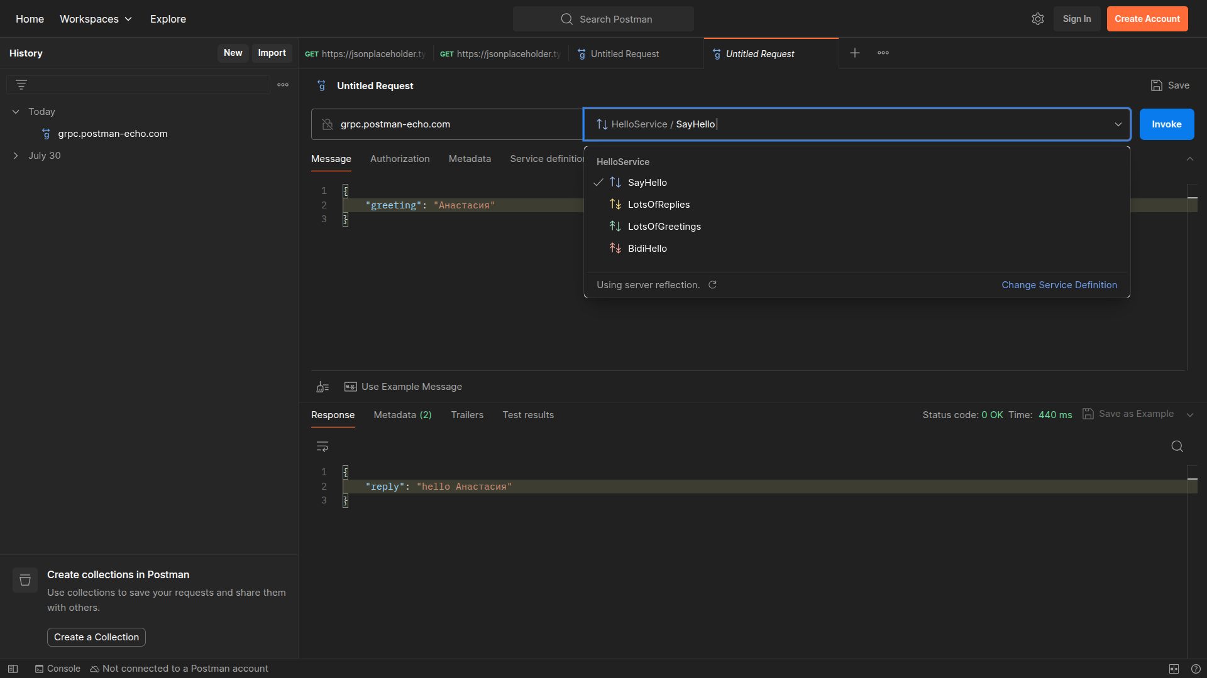Refresh server reflection icon
1207x678 pixels.
coord(712,285)
